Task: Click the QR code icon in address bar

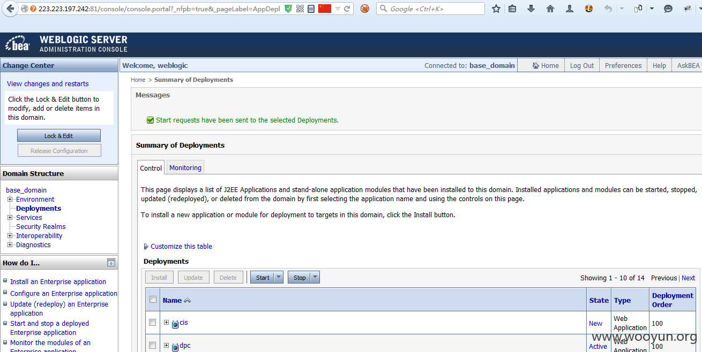Action: [300, 9]
